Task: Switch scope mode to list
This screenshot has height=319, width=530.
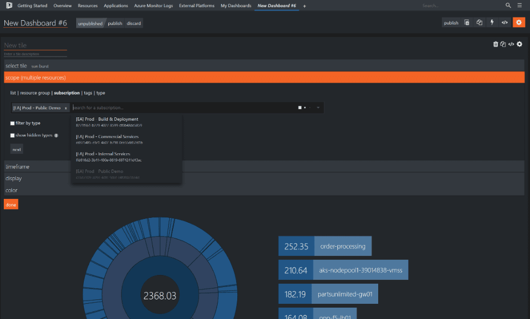Action: [x=13, y=93]
